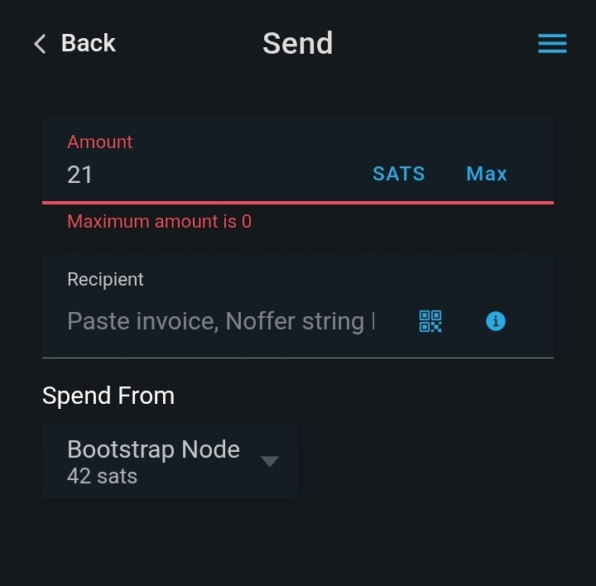Image resolution: width=596 pixels, height=586 pixels.
Task: Click the "Recipient" field label
Action: [x=105, y=280]
